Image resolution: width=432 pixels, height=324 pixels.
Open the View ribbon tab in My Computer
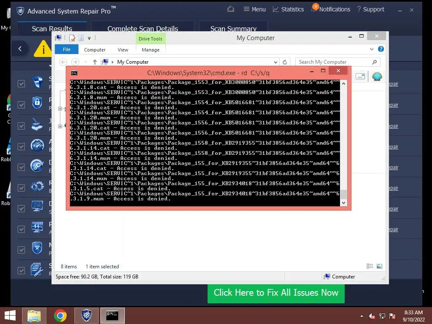tap(123, 50)
